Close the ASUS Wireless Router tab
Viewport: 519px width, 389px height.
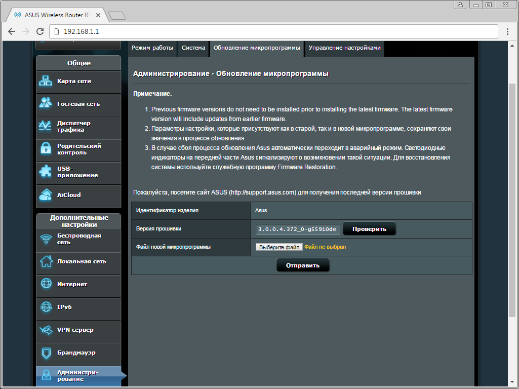tap(98, 15)
